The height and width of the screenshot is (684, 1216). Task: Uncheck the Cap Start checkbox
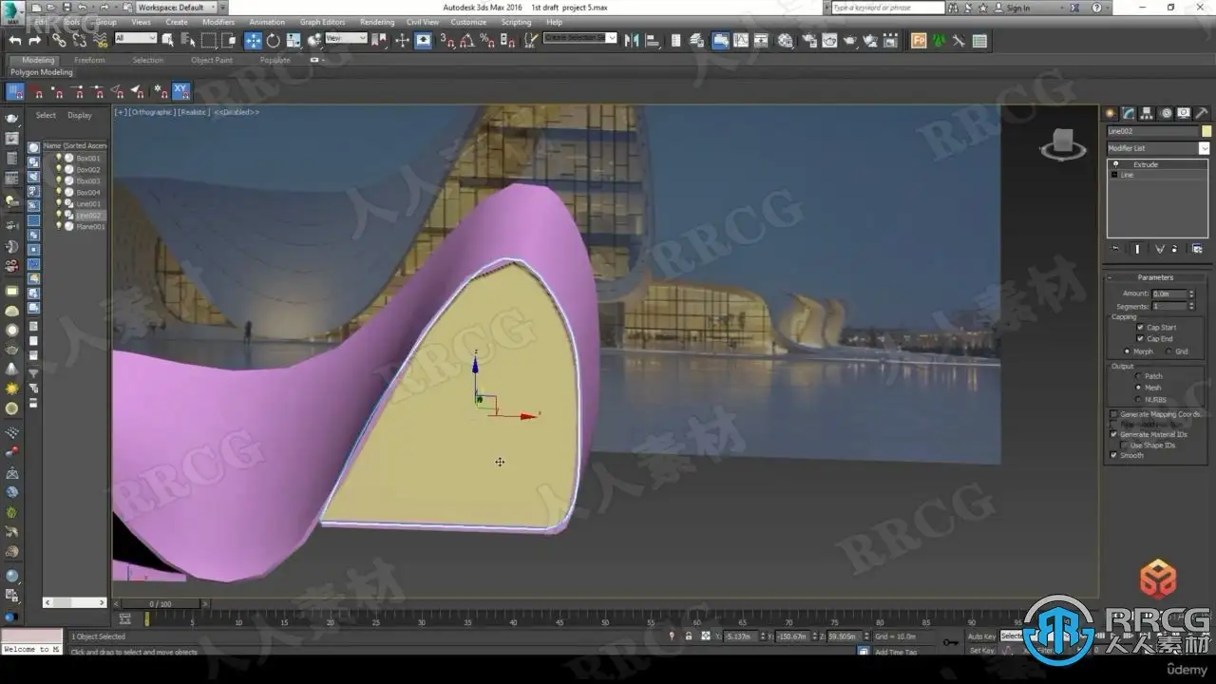point(1140,327)
